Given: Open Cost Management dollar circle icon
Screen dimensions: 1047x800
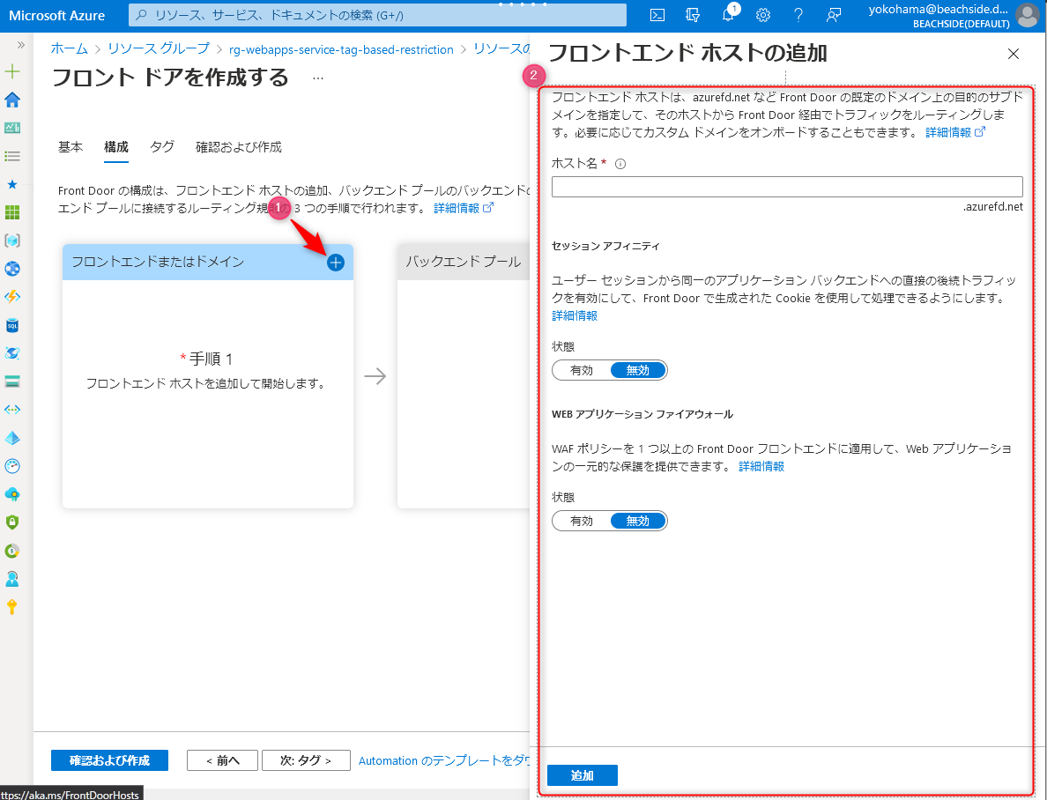Looking at the screenshot, I should coord(12,551).
